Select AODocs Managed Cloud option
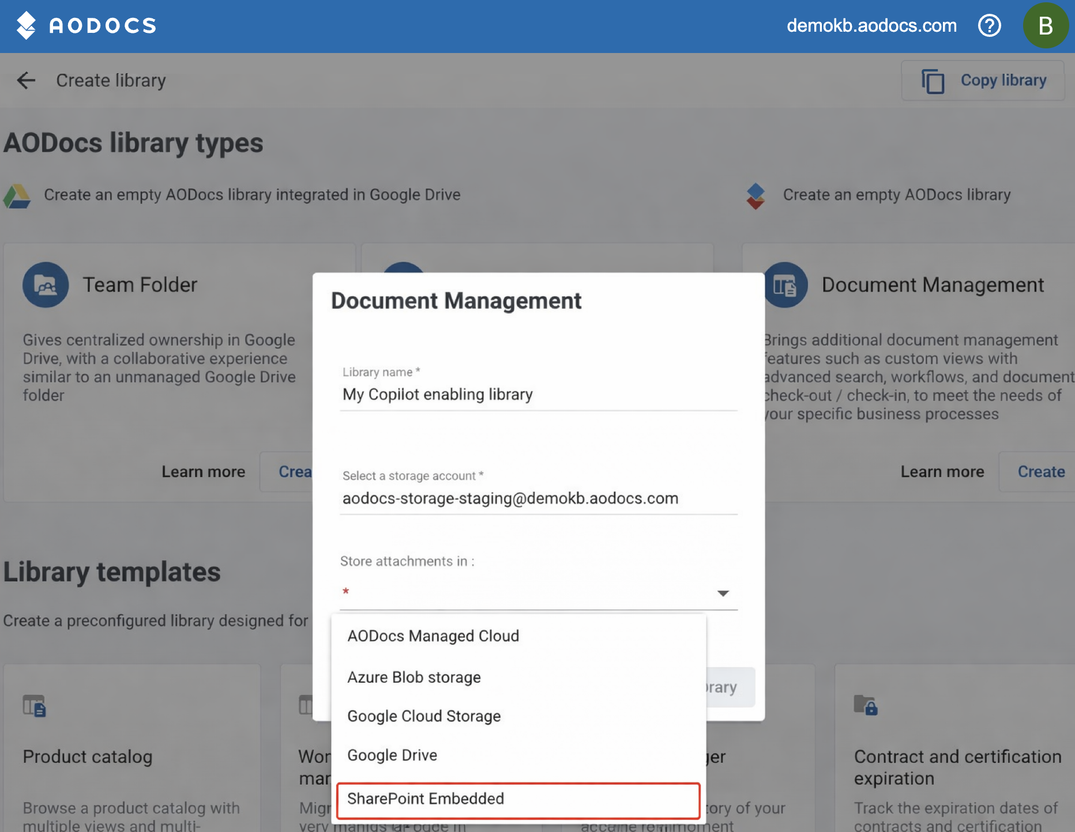 pyautogui.click(x=518, y=636)
